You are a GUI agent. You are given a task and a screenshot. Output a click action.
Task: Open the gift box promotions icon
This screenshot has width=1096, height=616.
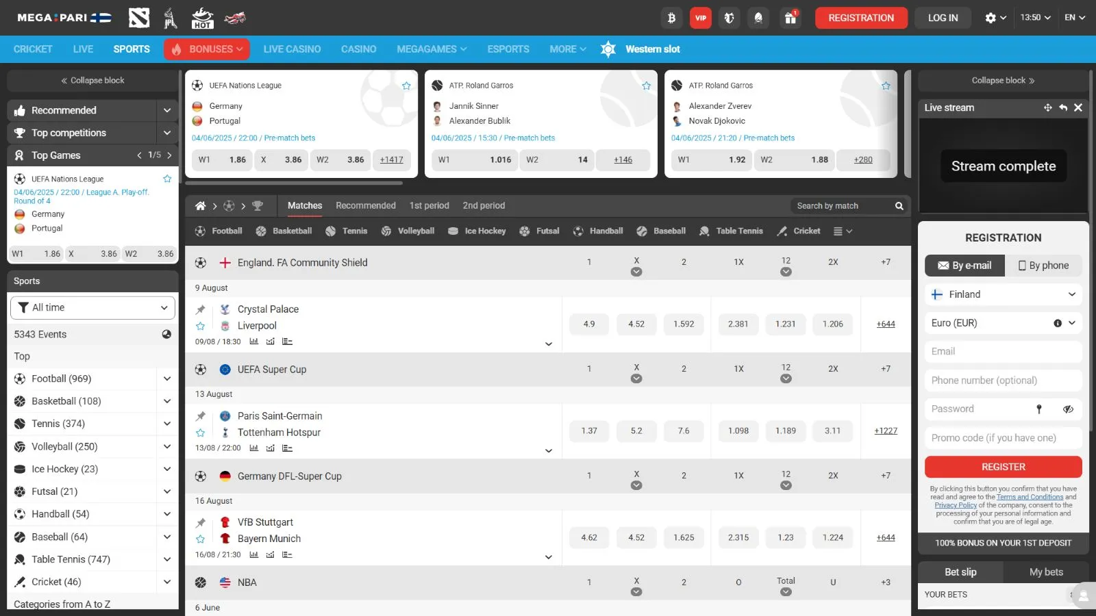[790, 18]
